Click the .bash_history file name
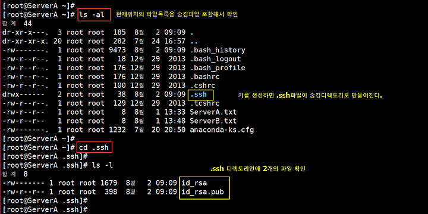Viewport: 428px width, 214px height. tap(218, 50)
